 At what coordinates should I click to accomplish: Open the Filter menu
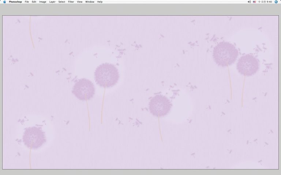point(71,2)
